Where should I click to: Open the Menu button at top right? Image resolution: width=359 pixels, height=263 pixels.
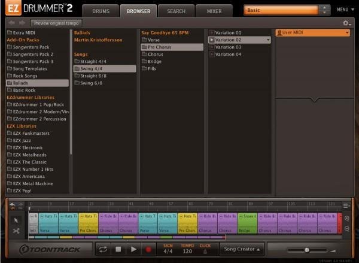pyautogui.click(x=343, y=10)
